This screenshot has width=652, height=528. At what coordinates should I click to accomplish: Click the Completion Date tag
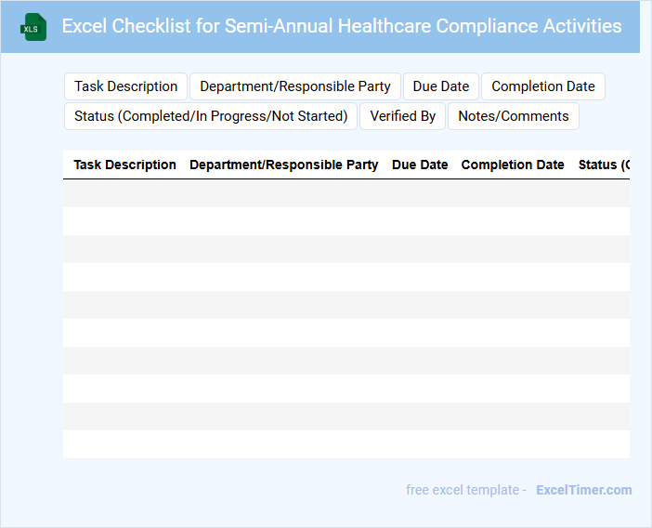(x=543, y=86)
